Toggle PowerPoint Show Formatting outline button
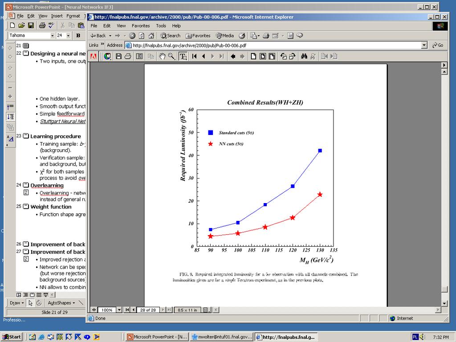The height and width of the screenshot is (342, 456). click(x=10, y=138)
